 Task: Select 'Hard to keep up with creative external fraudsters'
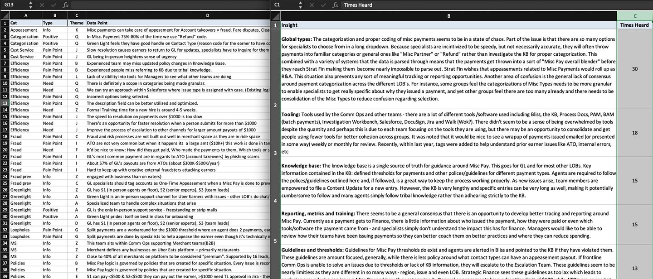178,169
